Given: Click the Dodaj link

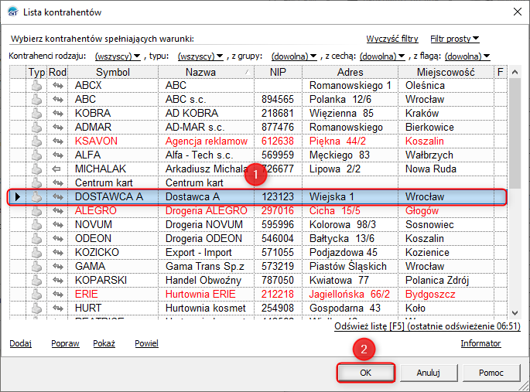Looking at the screenshot, I should coord(21,343).
